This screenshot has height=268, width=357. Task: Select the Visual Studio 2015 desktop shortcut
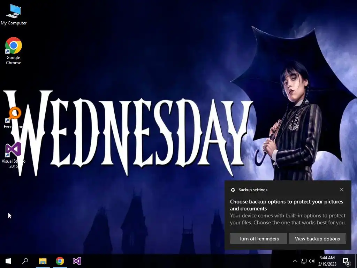pyautogui.click(x=14, y=155)
